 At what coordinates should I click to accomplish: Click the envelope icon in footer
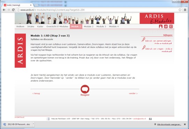coord(150,119)
